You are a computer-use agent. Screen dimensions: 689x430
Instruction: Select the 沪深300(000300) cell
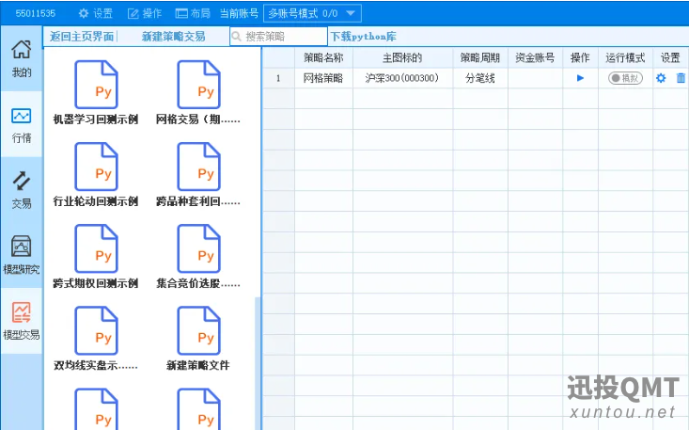click(x=402, y=78)
